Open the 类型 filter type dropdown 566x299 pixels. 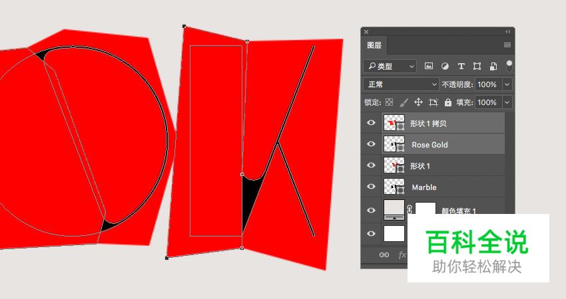(x=390, y=66)
